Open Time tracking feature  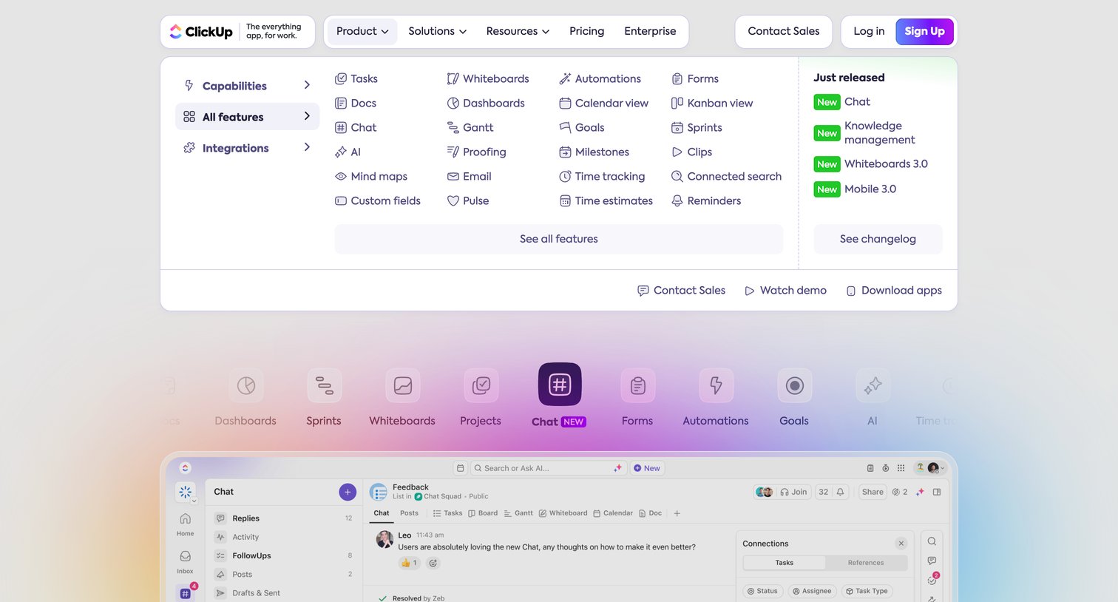(602, 176)
